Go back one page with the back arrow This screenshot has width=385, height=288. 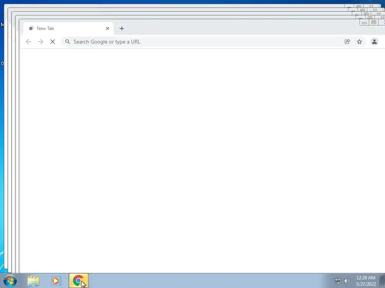coord(29,42)
